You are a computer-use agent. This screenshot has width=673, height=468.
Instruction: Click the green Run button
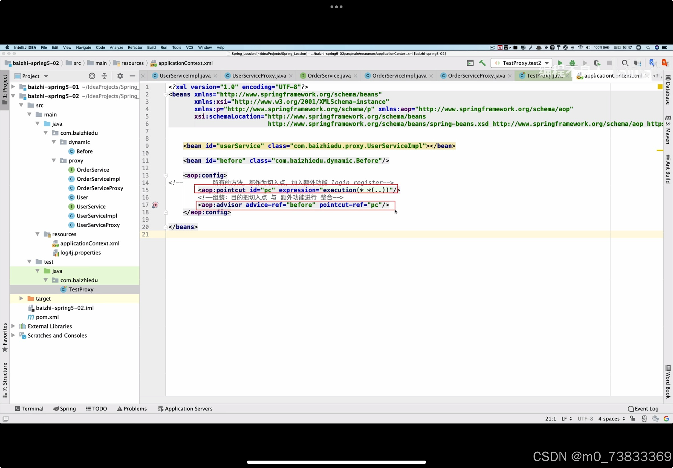[560, 63]
